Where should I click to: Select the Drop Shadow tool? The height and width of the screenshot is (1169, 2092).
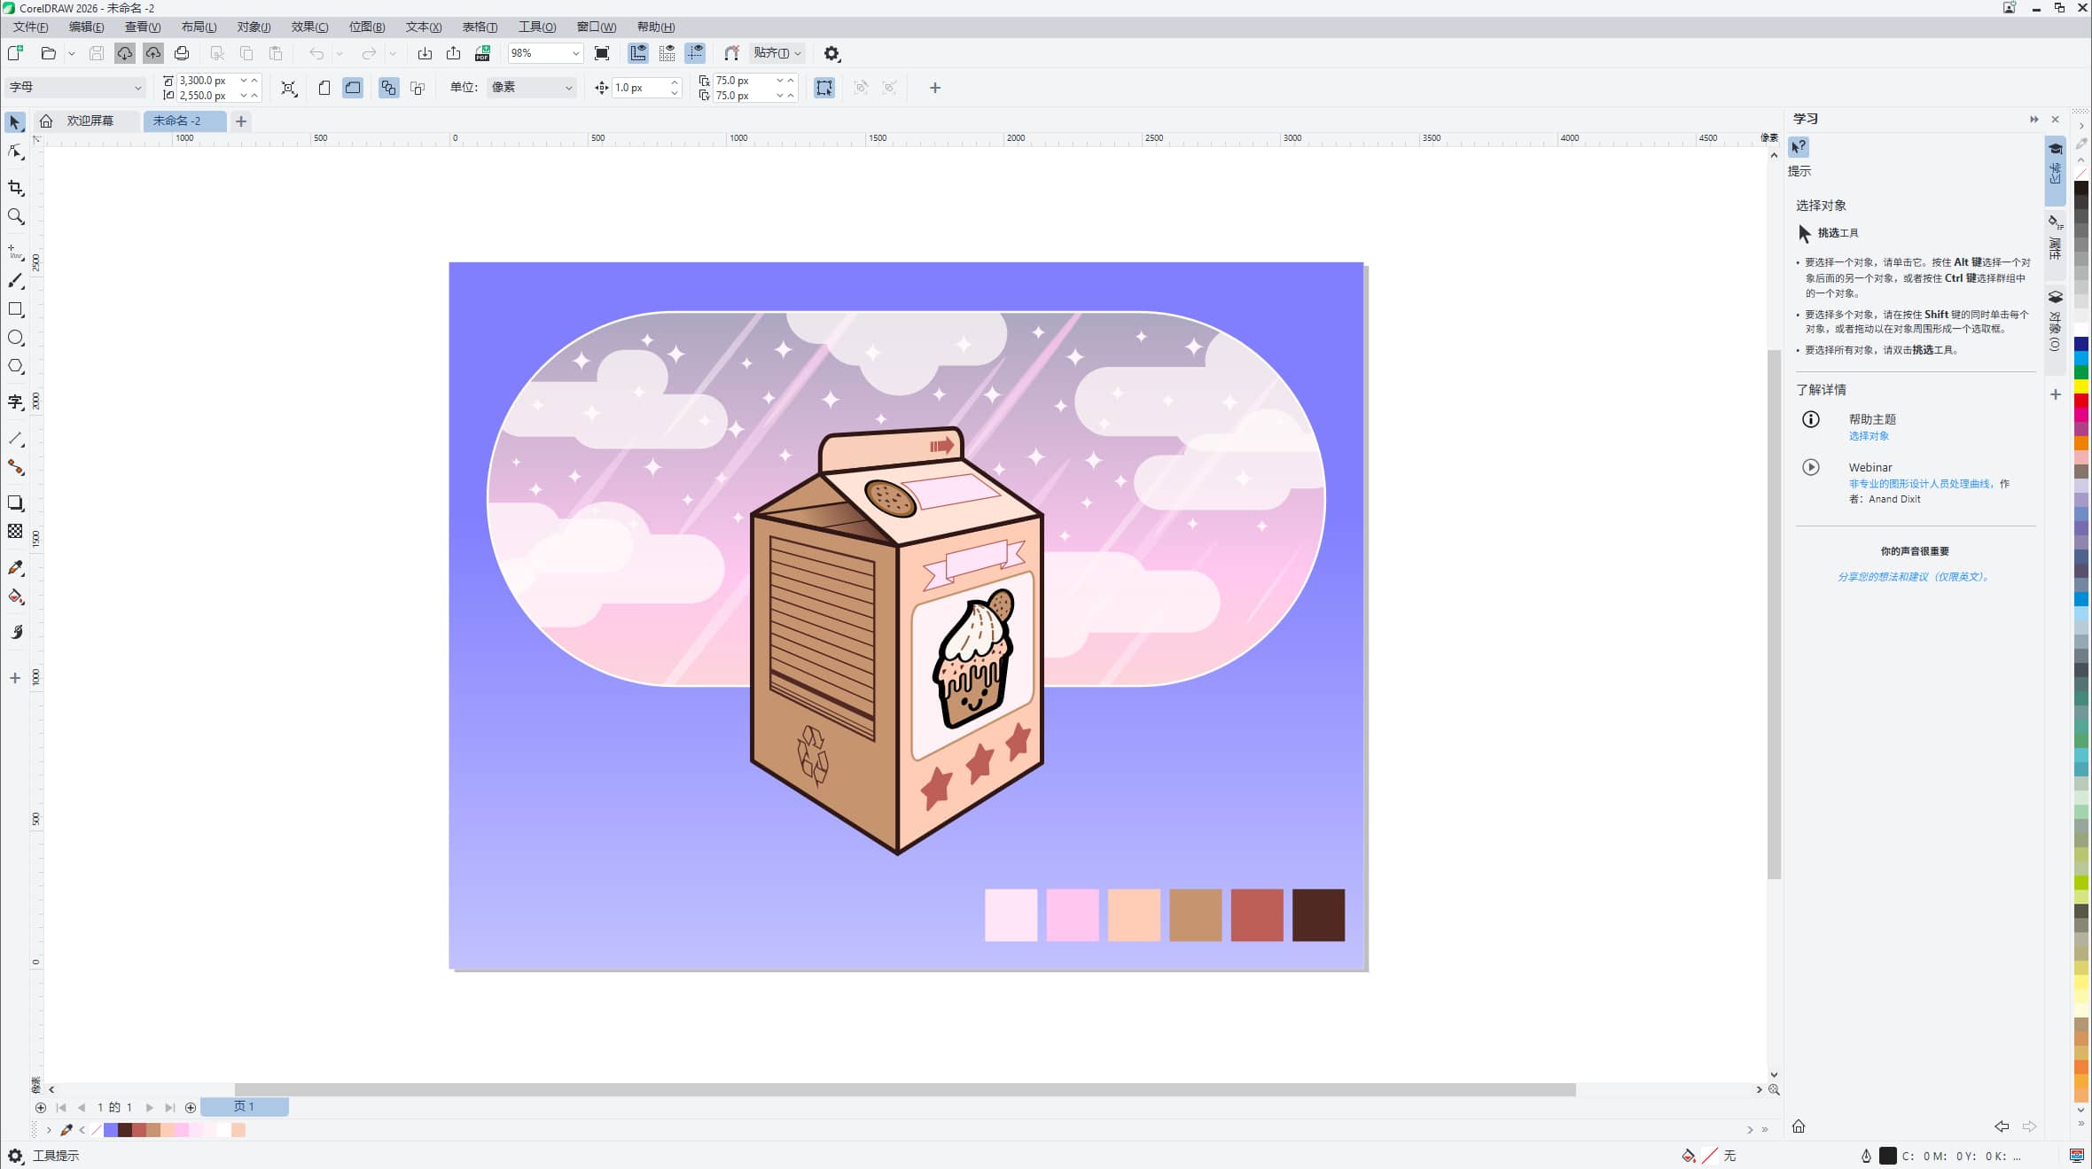pos(15,503)
